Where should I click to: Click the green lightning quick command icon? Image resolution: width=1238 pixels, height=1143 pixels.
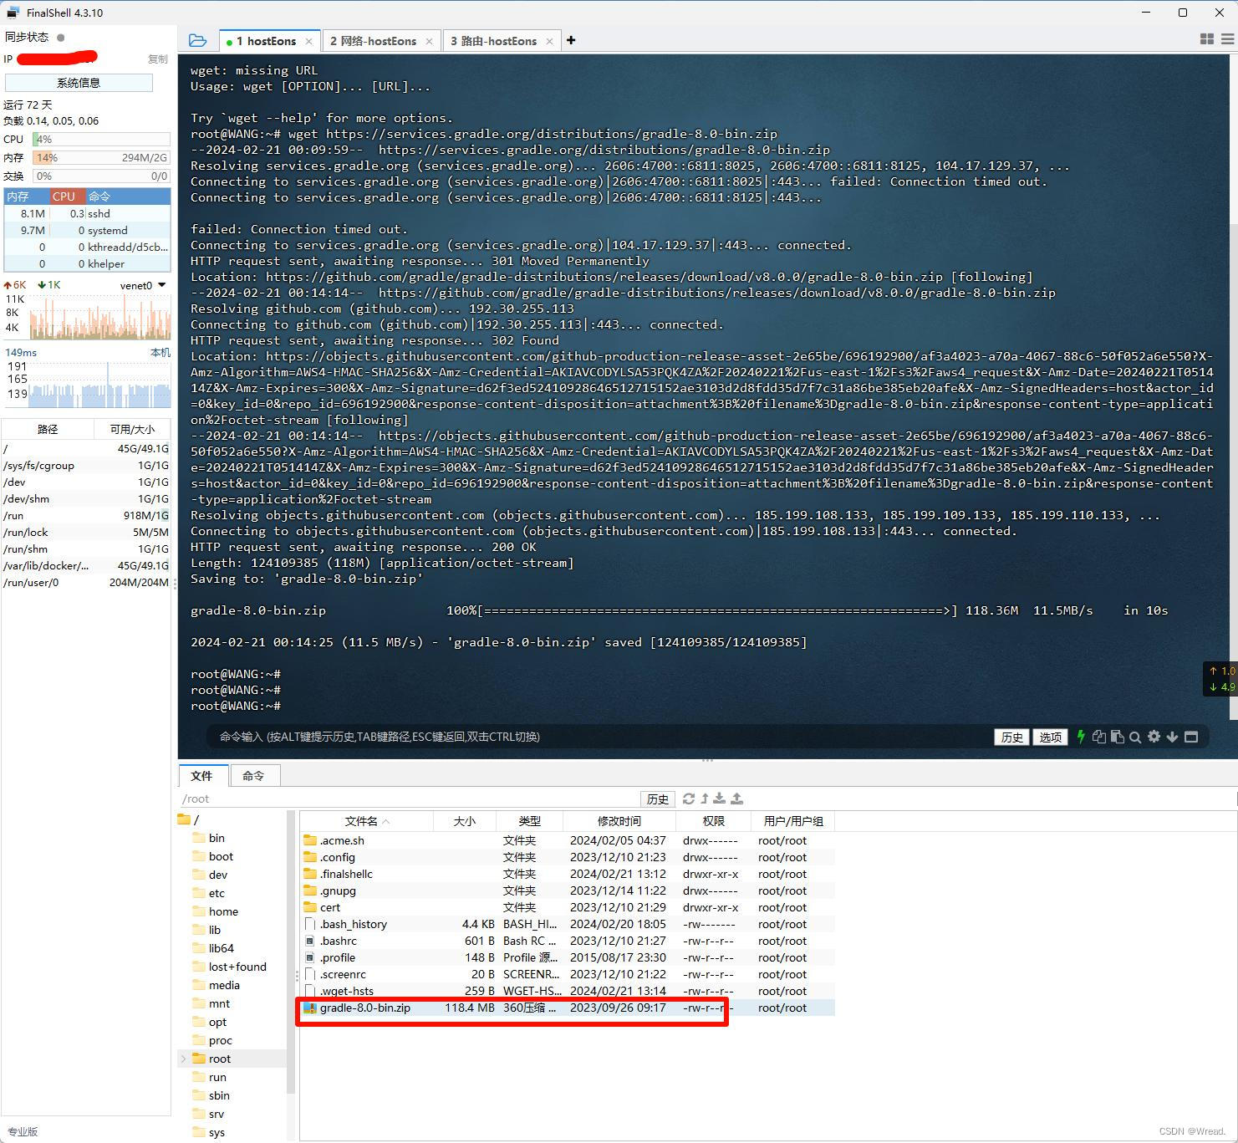point(1081,737)
